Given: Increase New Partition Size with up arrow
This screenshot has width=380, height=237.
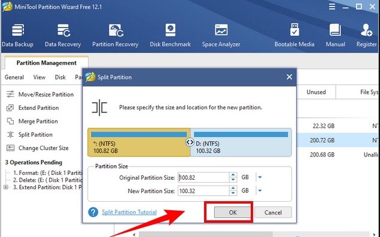Looking at the screenshot, I should pyautogui.click(x=233, y=188).
